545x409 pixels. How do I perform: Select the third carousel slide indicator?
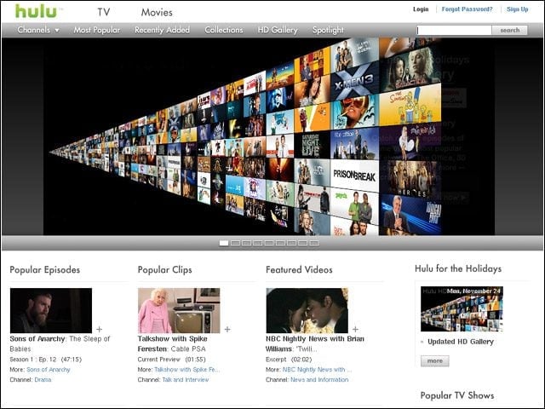tap(246, 243)
